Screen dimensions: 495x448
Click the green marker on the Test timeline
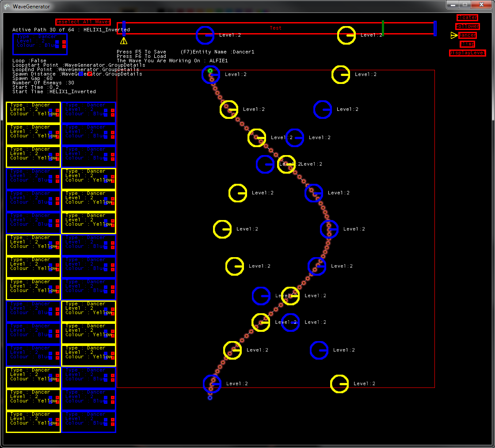click(383, 28)
